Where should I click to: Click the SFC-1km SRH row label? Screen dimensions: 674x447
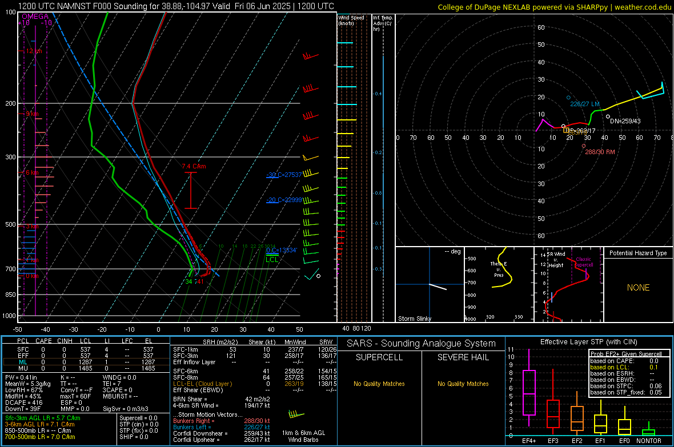[x=186, y=350]
